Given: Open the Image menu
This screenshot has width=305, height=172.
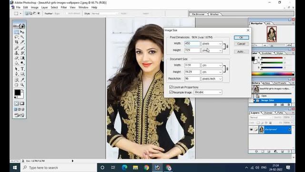Looking at the screenshot, I should click(x=35, y=8).
